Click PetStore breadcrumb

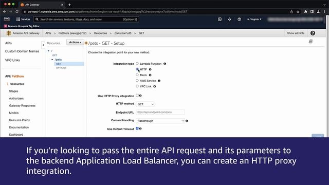[72, 33]
